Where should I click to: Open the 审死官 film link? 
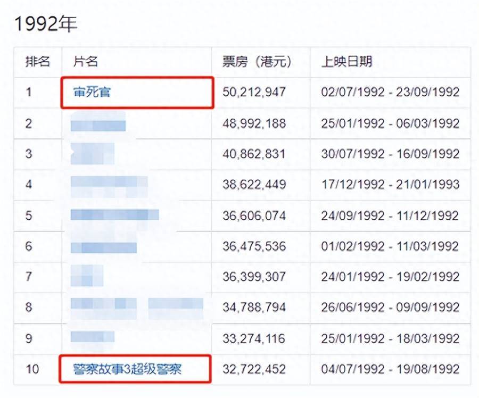[92, 93]
